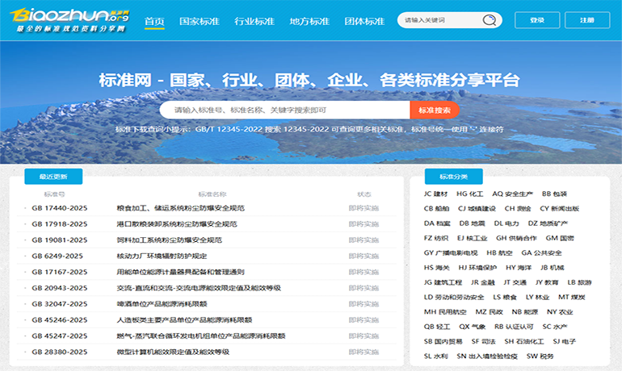Open the 地方标准 navigation tab
The image size is (622, 371).
pyautogui.click(x=309, y=21)
